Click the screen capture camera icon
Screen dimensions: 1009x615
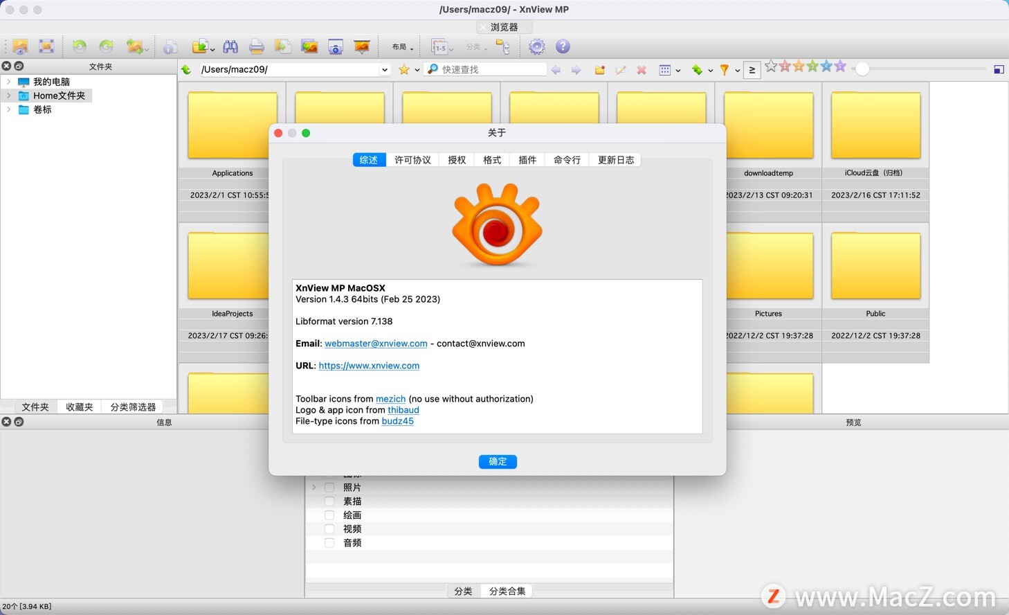point(336,46)
